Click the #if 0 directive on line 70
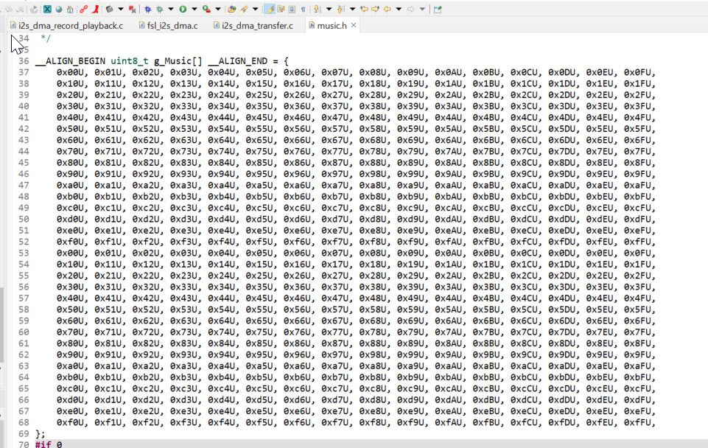Viewport: 708px width, 448px height. pos(49,444)
